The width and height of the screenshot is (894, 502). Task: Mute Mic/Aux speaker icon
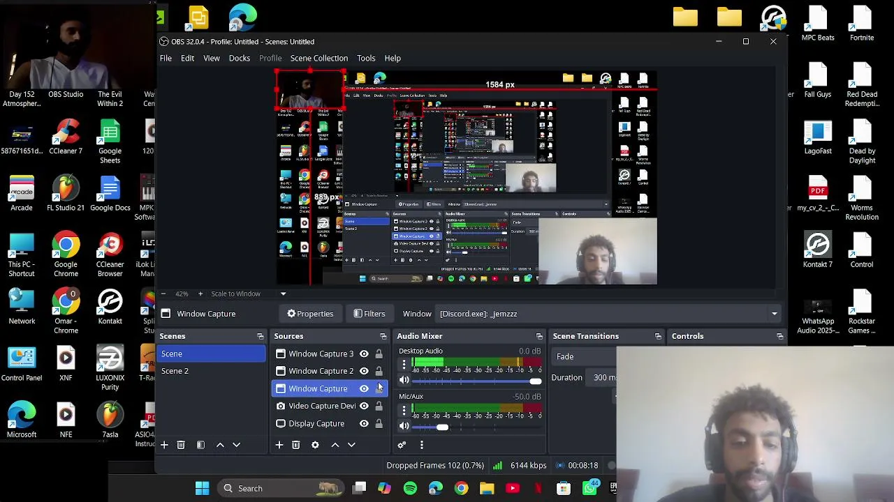click(404, 426)
